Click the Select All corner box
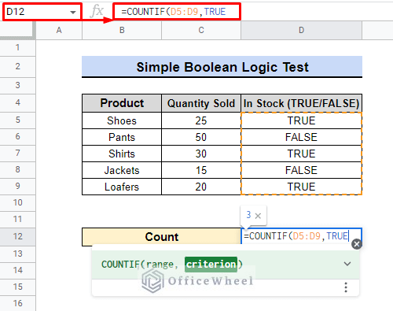Image resolution: width=393 pixels, height=311 pixels. [17, 30]
